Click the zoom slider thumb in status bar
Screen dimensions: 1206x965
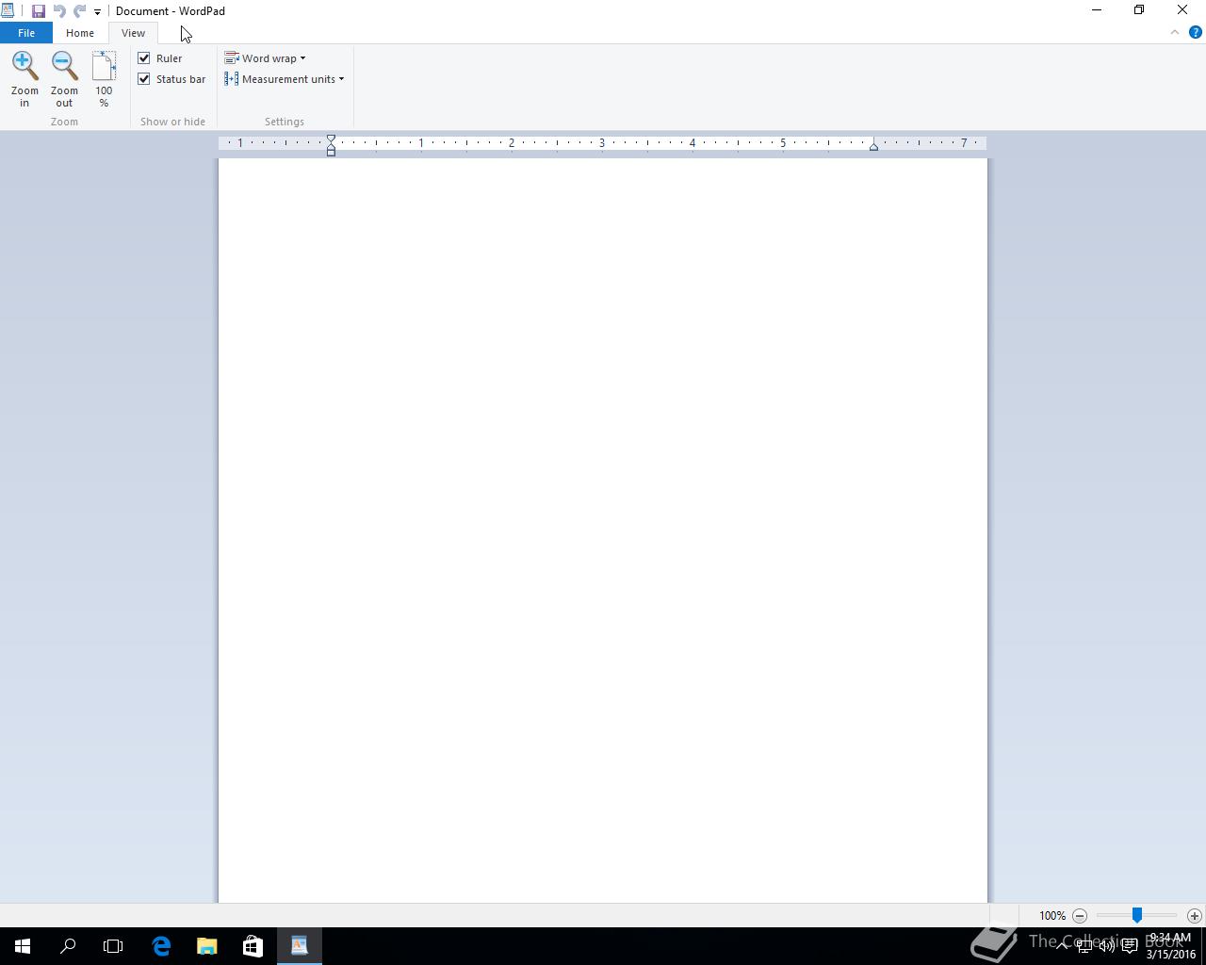point(1137,915)
